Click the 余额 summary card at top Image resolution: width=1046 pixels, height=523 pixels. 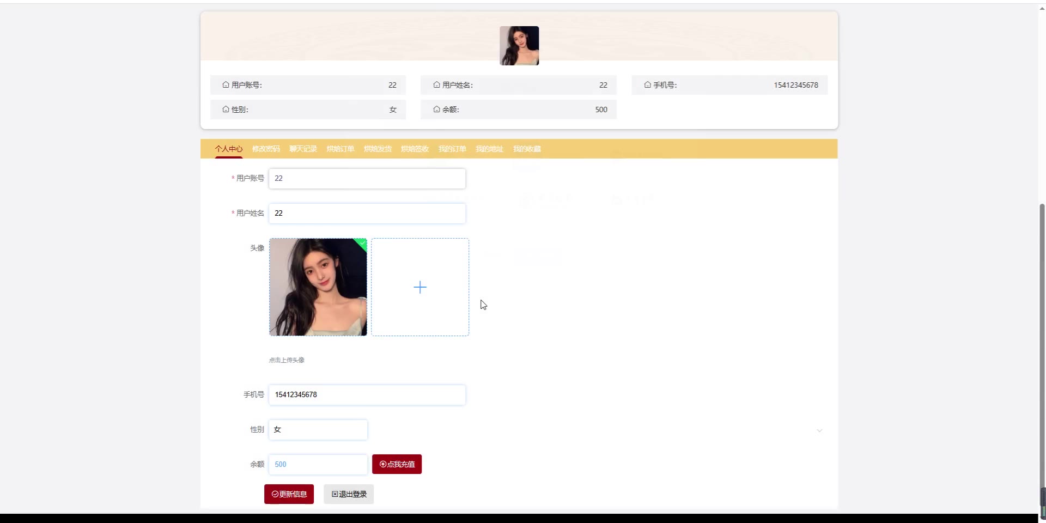tap(519, 110)
